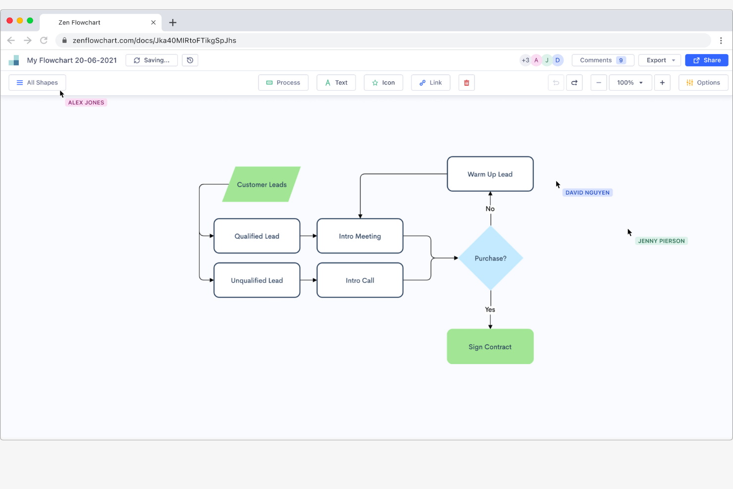
Task: Click the Zen Flowchart logo icon
Action: click(14, 60)
